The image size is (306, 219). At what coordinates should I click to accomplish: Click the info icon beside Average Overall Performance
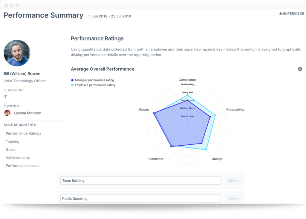[300, 69]
